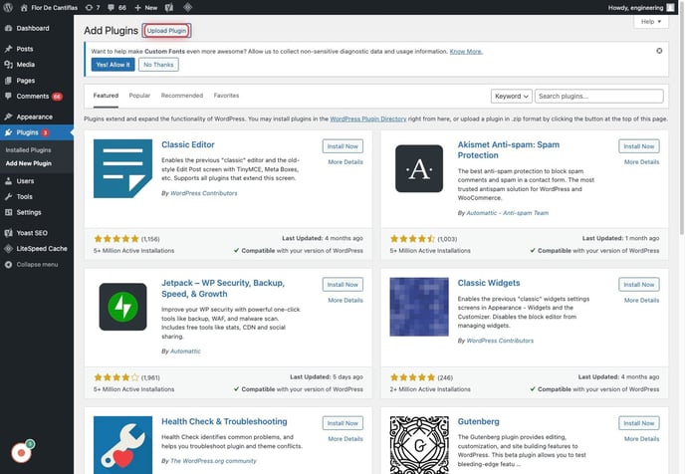The width and height of the screenshot is (685, 474).
Task: Install the Classic Editor plugin now
Action: point(343,145)
